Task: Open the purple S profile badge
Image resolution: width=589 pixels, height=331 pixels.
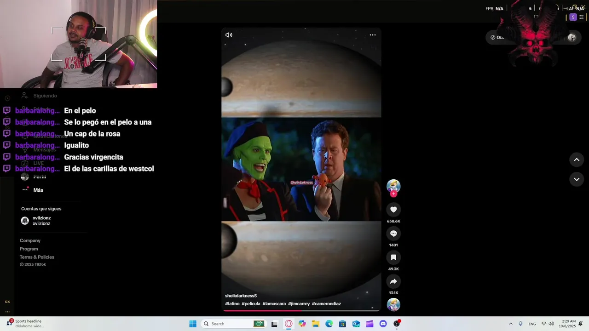Action: point(573,17)
